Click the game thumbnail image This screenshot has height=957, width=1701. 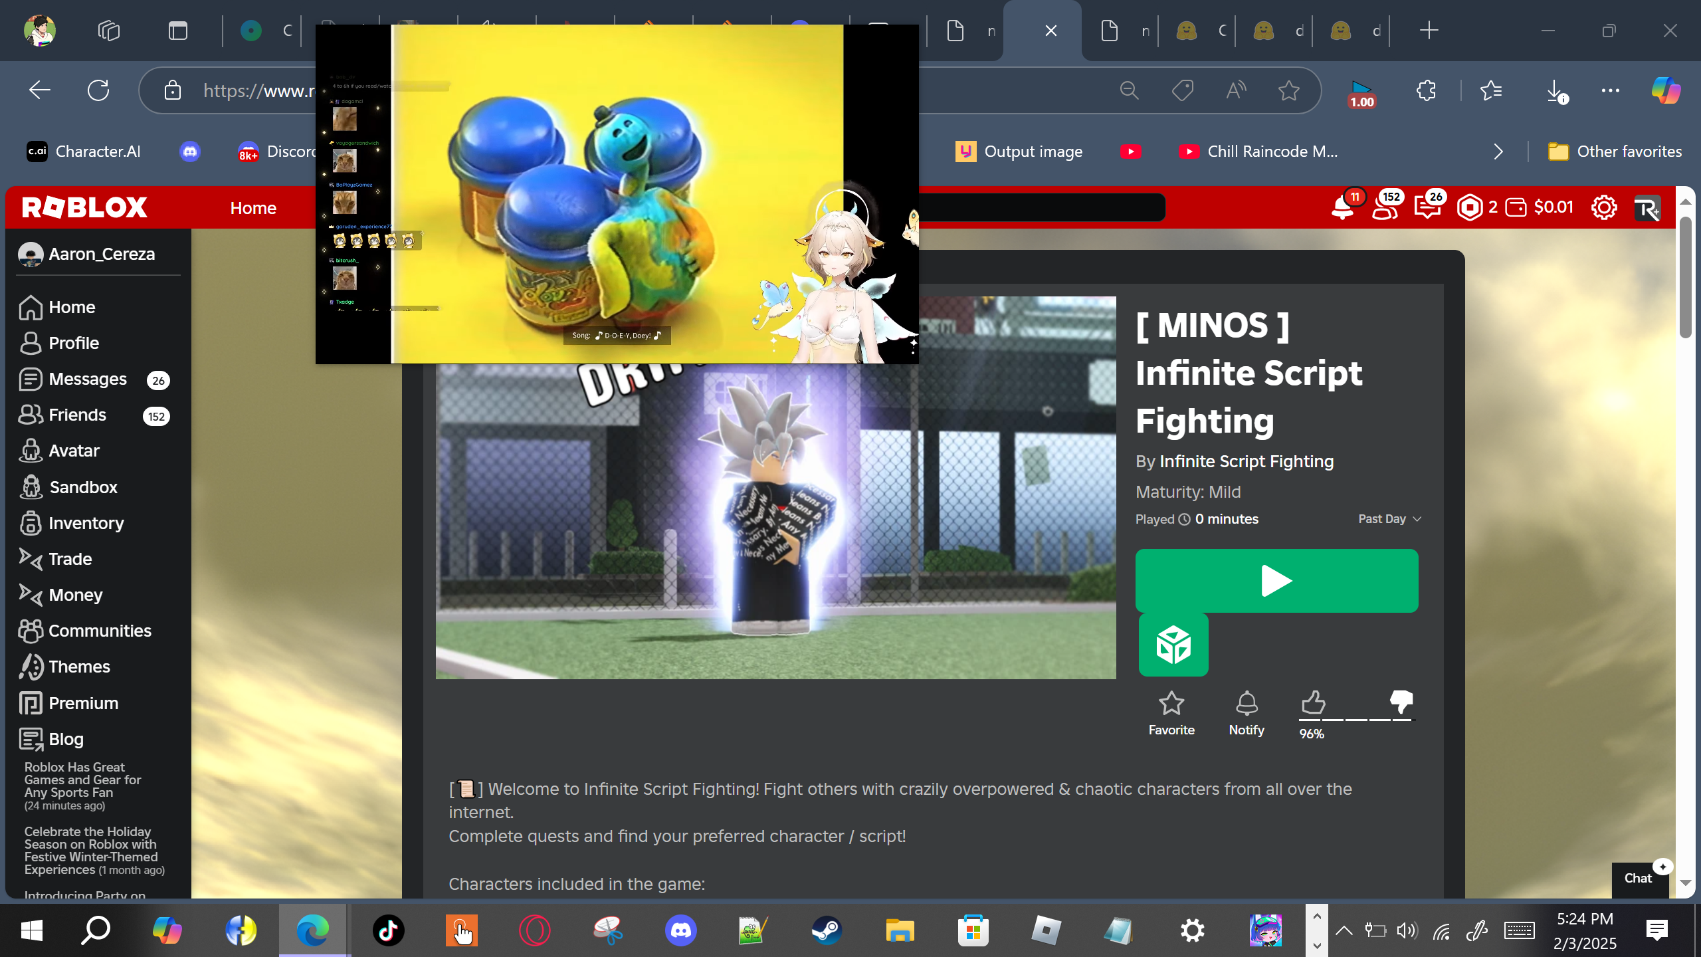[x=775, y=521]
